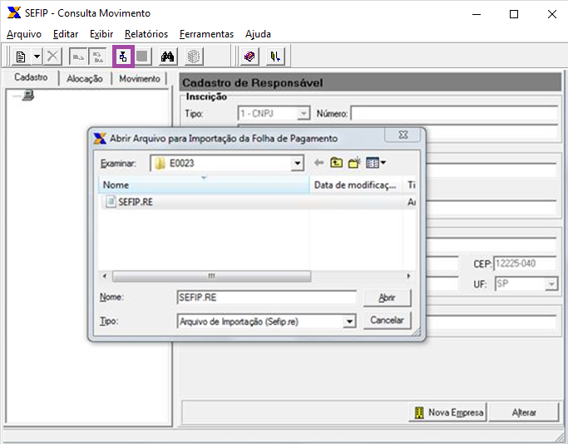
Task: Open the New document dropdown arrow
Action: (37, 57)
